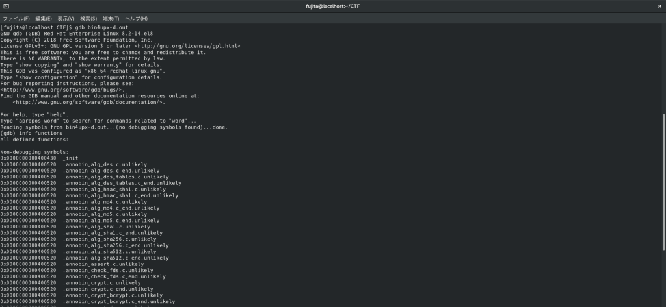
Task: Open the 検索(S) menu
Action: coord(88,19)
